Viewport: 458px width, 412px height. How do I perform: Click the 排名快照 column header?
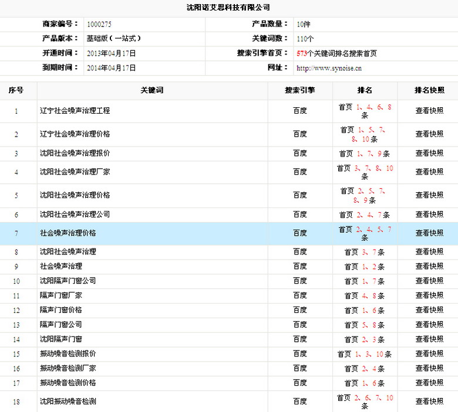click(x=429, y=90)
